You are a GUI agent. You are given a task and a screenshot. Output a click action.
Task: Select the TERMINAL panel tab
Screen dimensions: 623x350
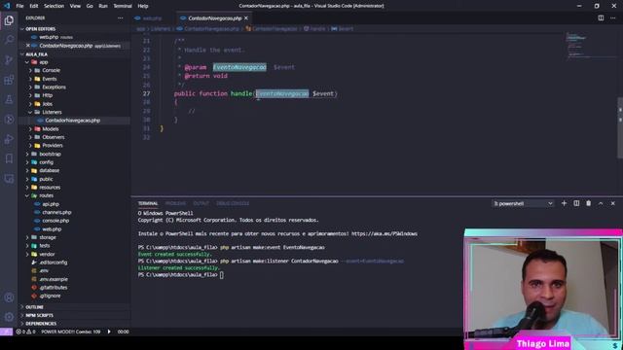(x=148, y=203)
